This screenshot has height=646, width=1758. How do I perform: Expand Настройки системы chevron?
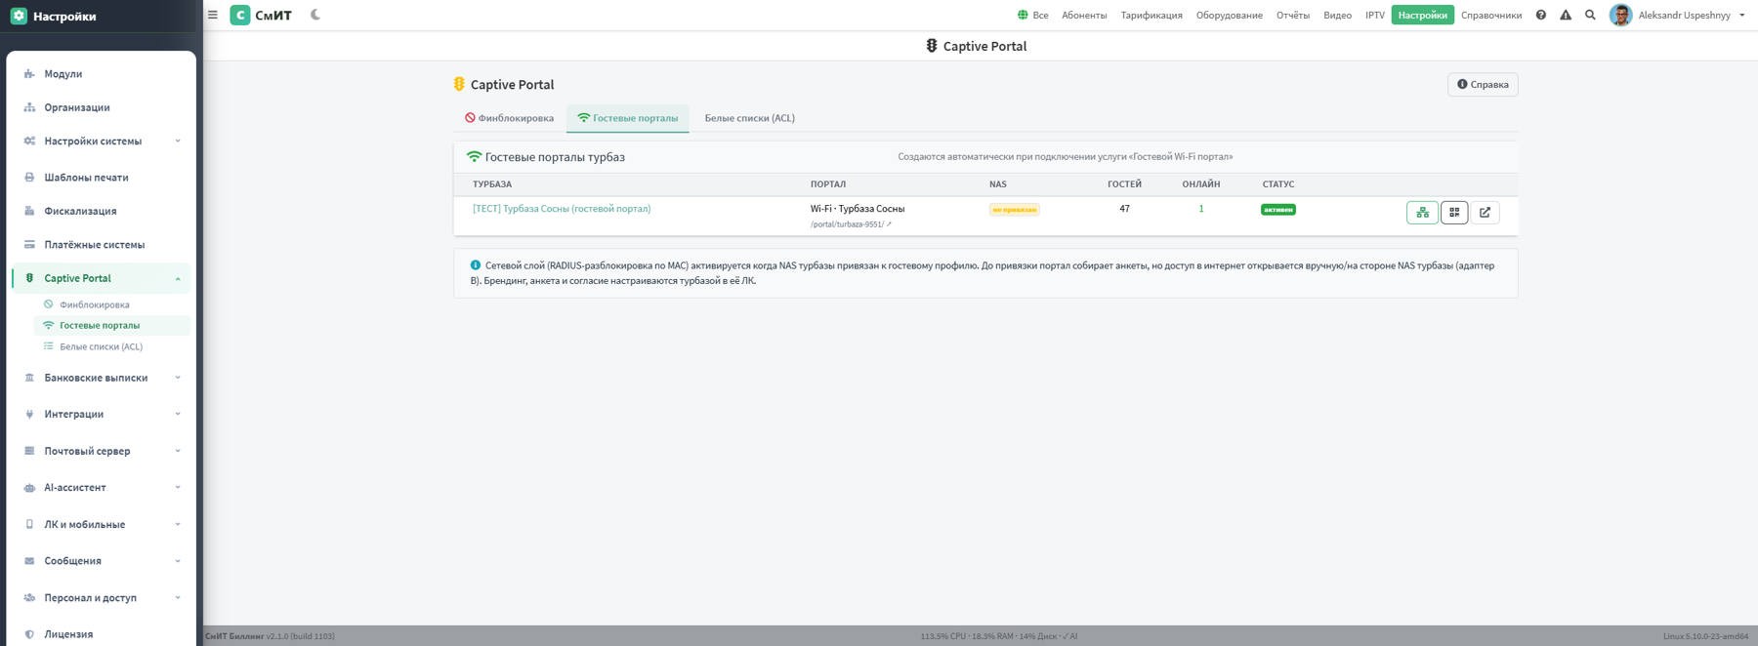178,141
